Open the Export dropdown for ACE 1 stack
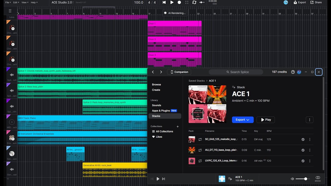Image resolution: width=331 pixels, height=186 pixels. (x=243, y=120)
